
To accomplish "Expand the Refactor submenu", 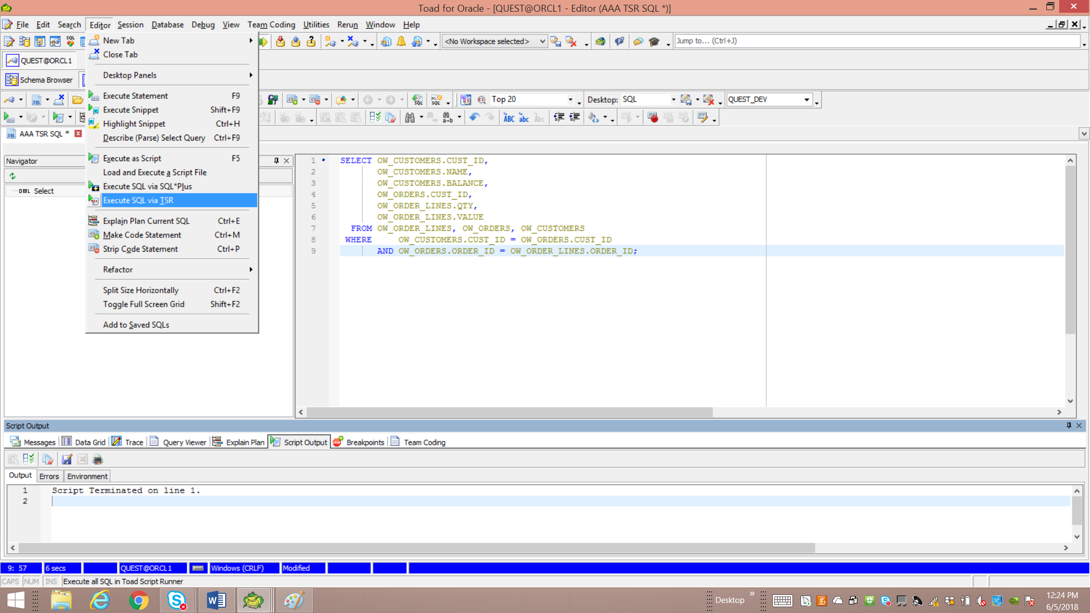I will click(x=251, y=269).
